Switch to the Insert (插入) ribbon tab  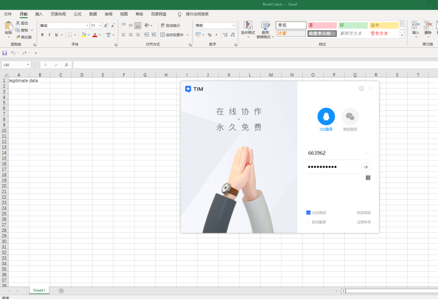coord(39,14)
